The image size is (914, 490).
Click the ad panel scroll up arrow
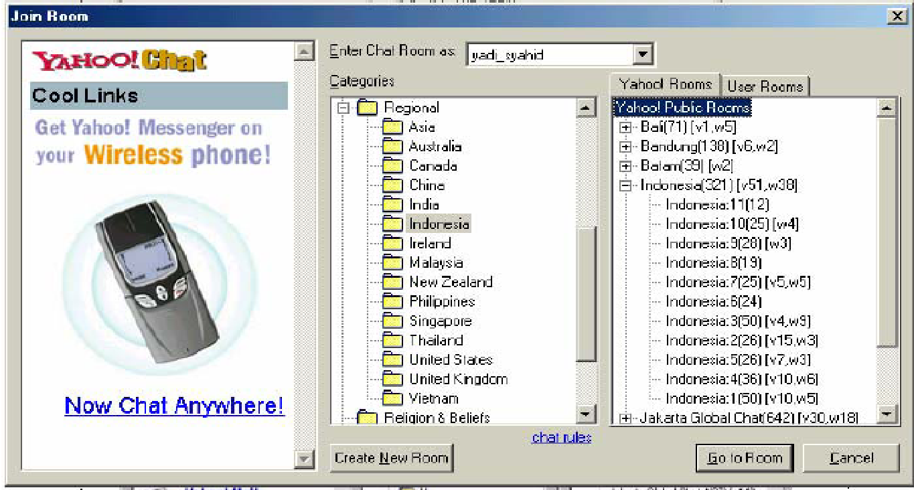coord(305,52)
